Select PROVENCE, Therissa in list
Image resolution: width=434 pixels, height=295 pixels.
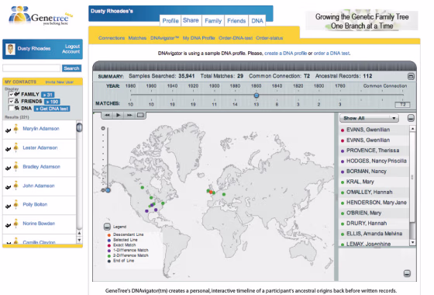tap(374, 151)
